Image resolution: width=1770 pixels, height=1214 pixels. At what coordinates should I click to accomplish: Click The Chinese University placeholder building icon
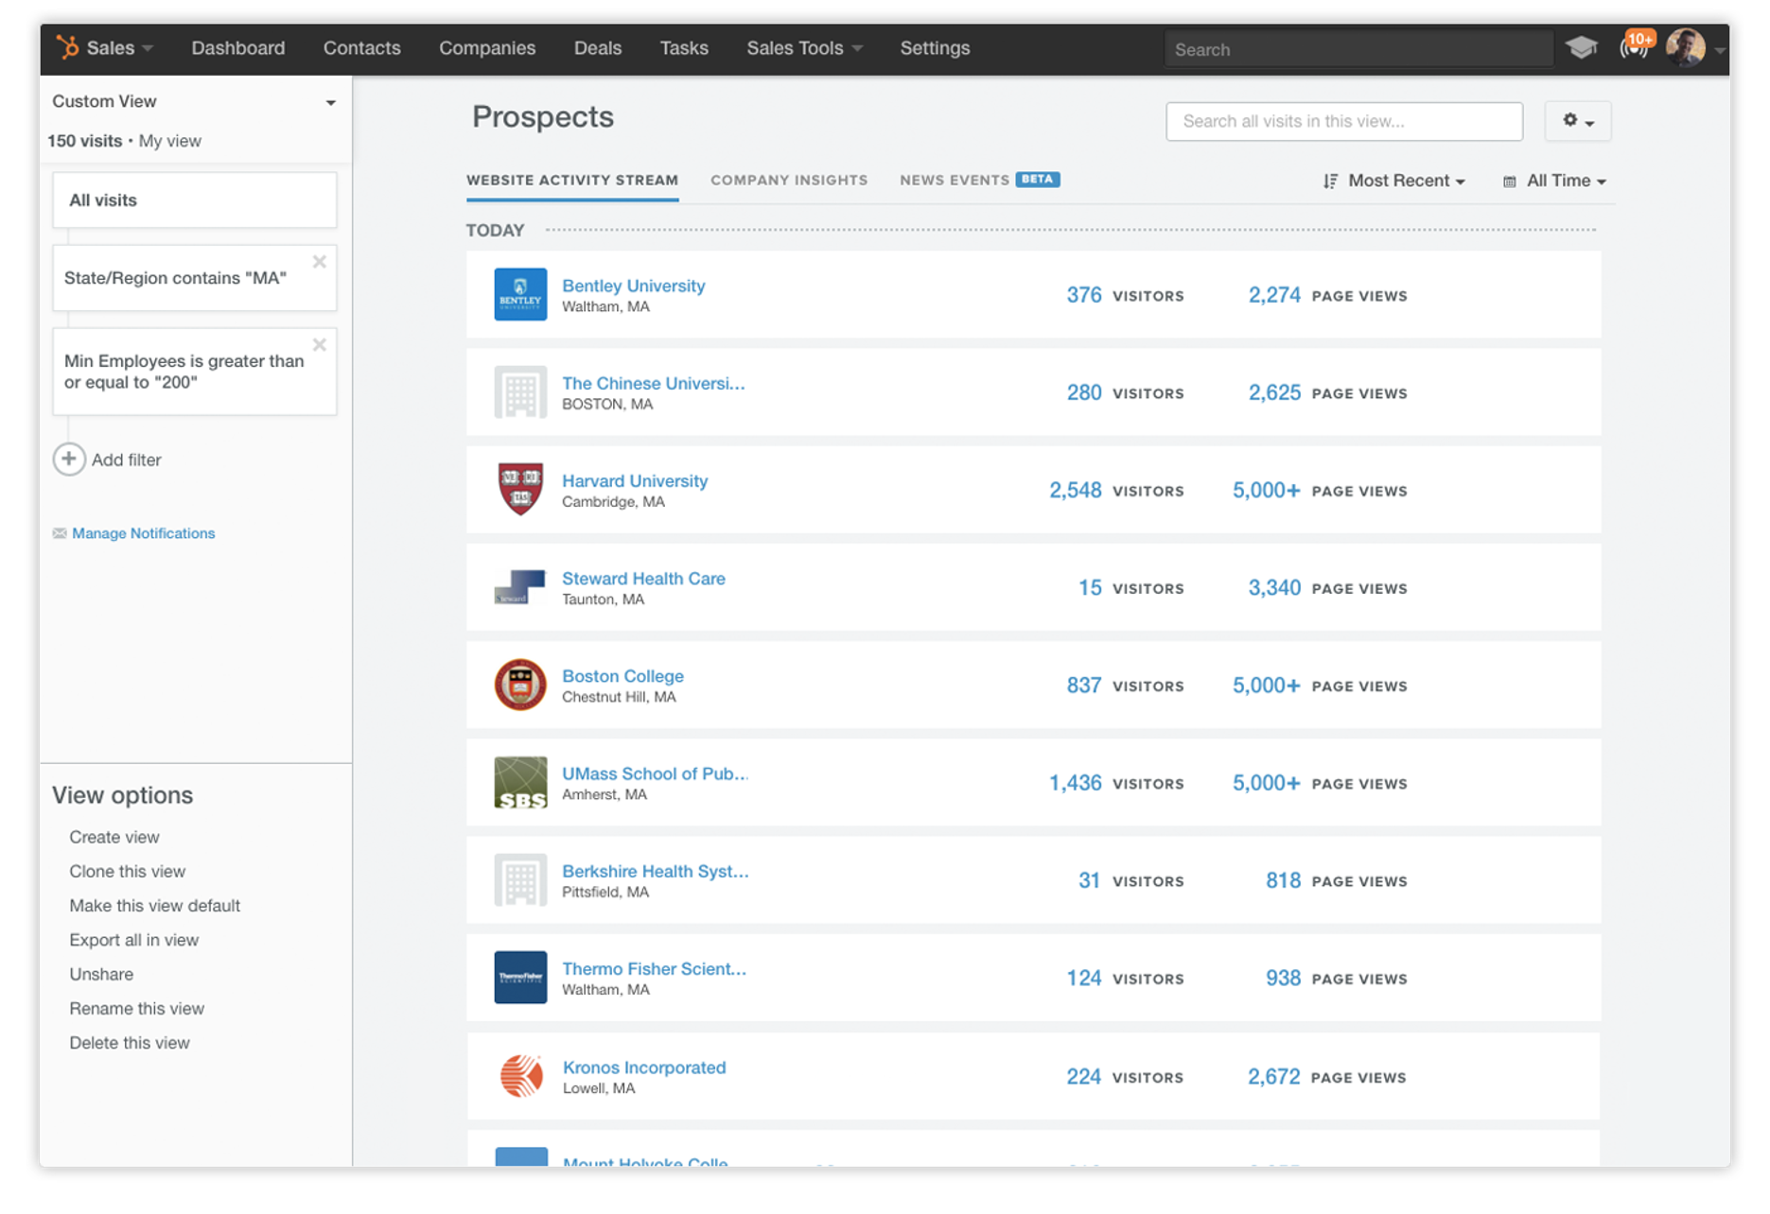point(520,391)
